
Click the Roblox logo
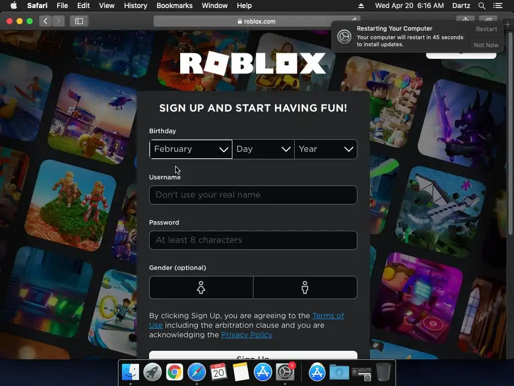point(253,63)
